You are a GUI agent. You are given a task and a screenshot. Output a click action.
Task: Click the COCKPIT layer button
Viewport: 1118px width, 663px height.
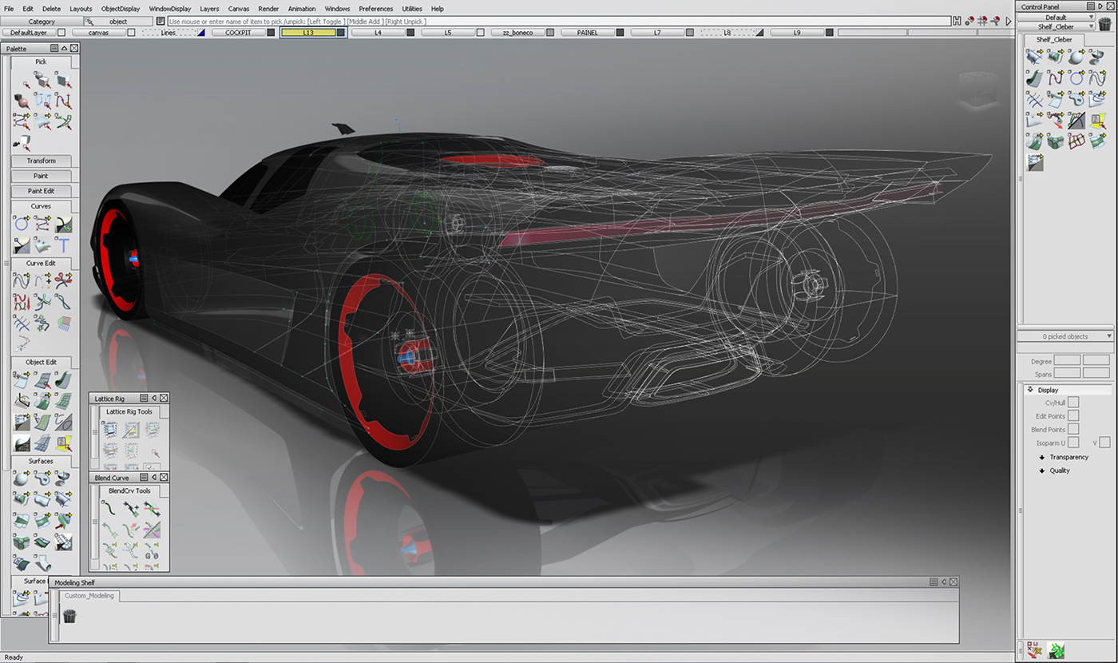pyautogui.click(x=238, y=33)
